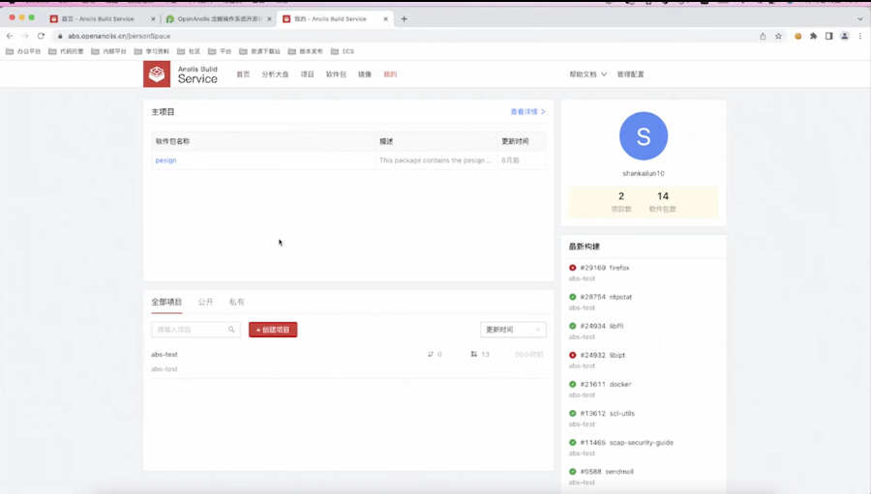Click the share icon in address bar
Image resolution: width=871 pixels, height=494 pixels.
pyautogui.click(x=763, y=36)
